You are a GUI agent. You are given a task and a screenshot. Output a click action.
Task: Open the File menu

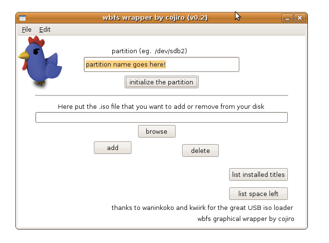(26, 29)
